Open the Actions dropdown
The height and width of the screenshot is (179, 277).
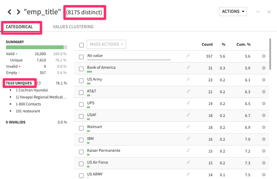[x=233, y=12]
